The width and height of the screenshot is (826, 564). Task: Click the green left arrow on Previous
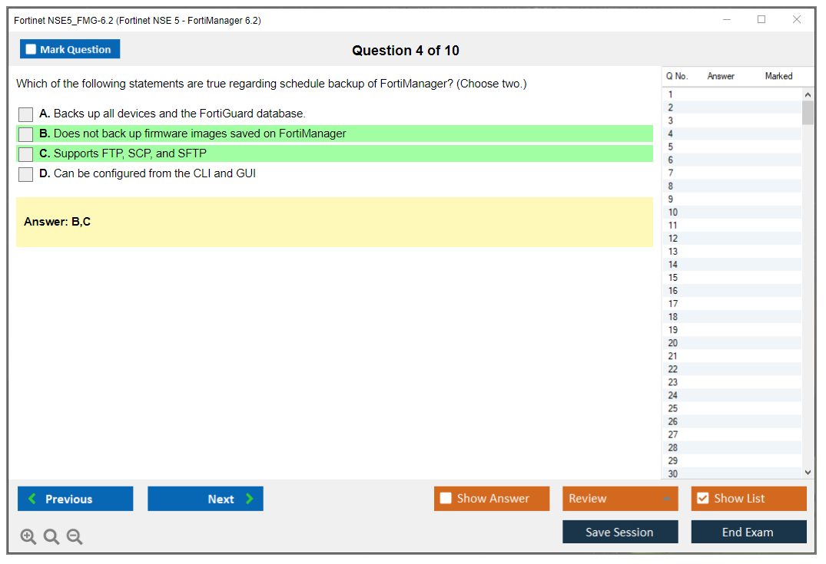32,499
